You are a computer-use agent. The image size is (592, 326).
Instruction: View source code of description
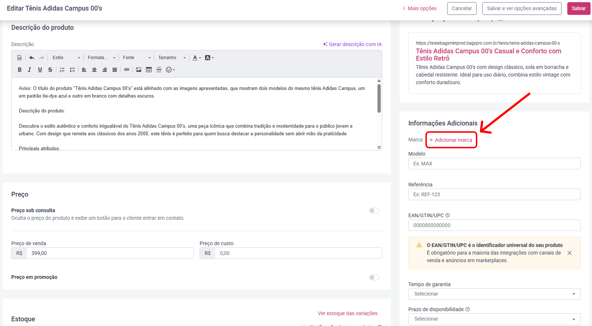click(20, 58)
